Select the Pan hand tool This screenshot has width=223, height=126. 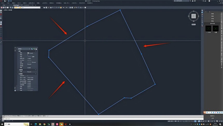pyautogui.click(x=51, y=8)
